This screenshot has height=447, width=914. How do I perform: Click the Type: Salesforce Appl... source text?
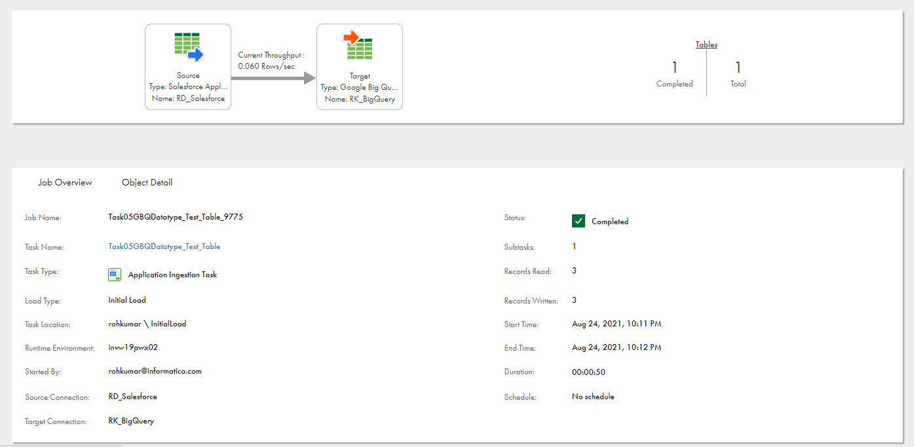pos(188,87)
